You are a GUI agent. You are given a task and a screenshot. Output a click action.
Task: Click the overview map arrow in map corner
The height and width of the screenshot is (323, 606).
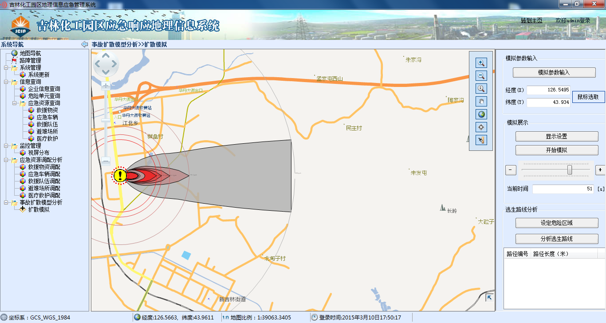[489, 298]
